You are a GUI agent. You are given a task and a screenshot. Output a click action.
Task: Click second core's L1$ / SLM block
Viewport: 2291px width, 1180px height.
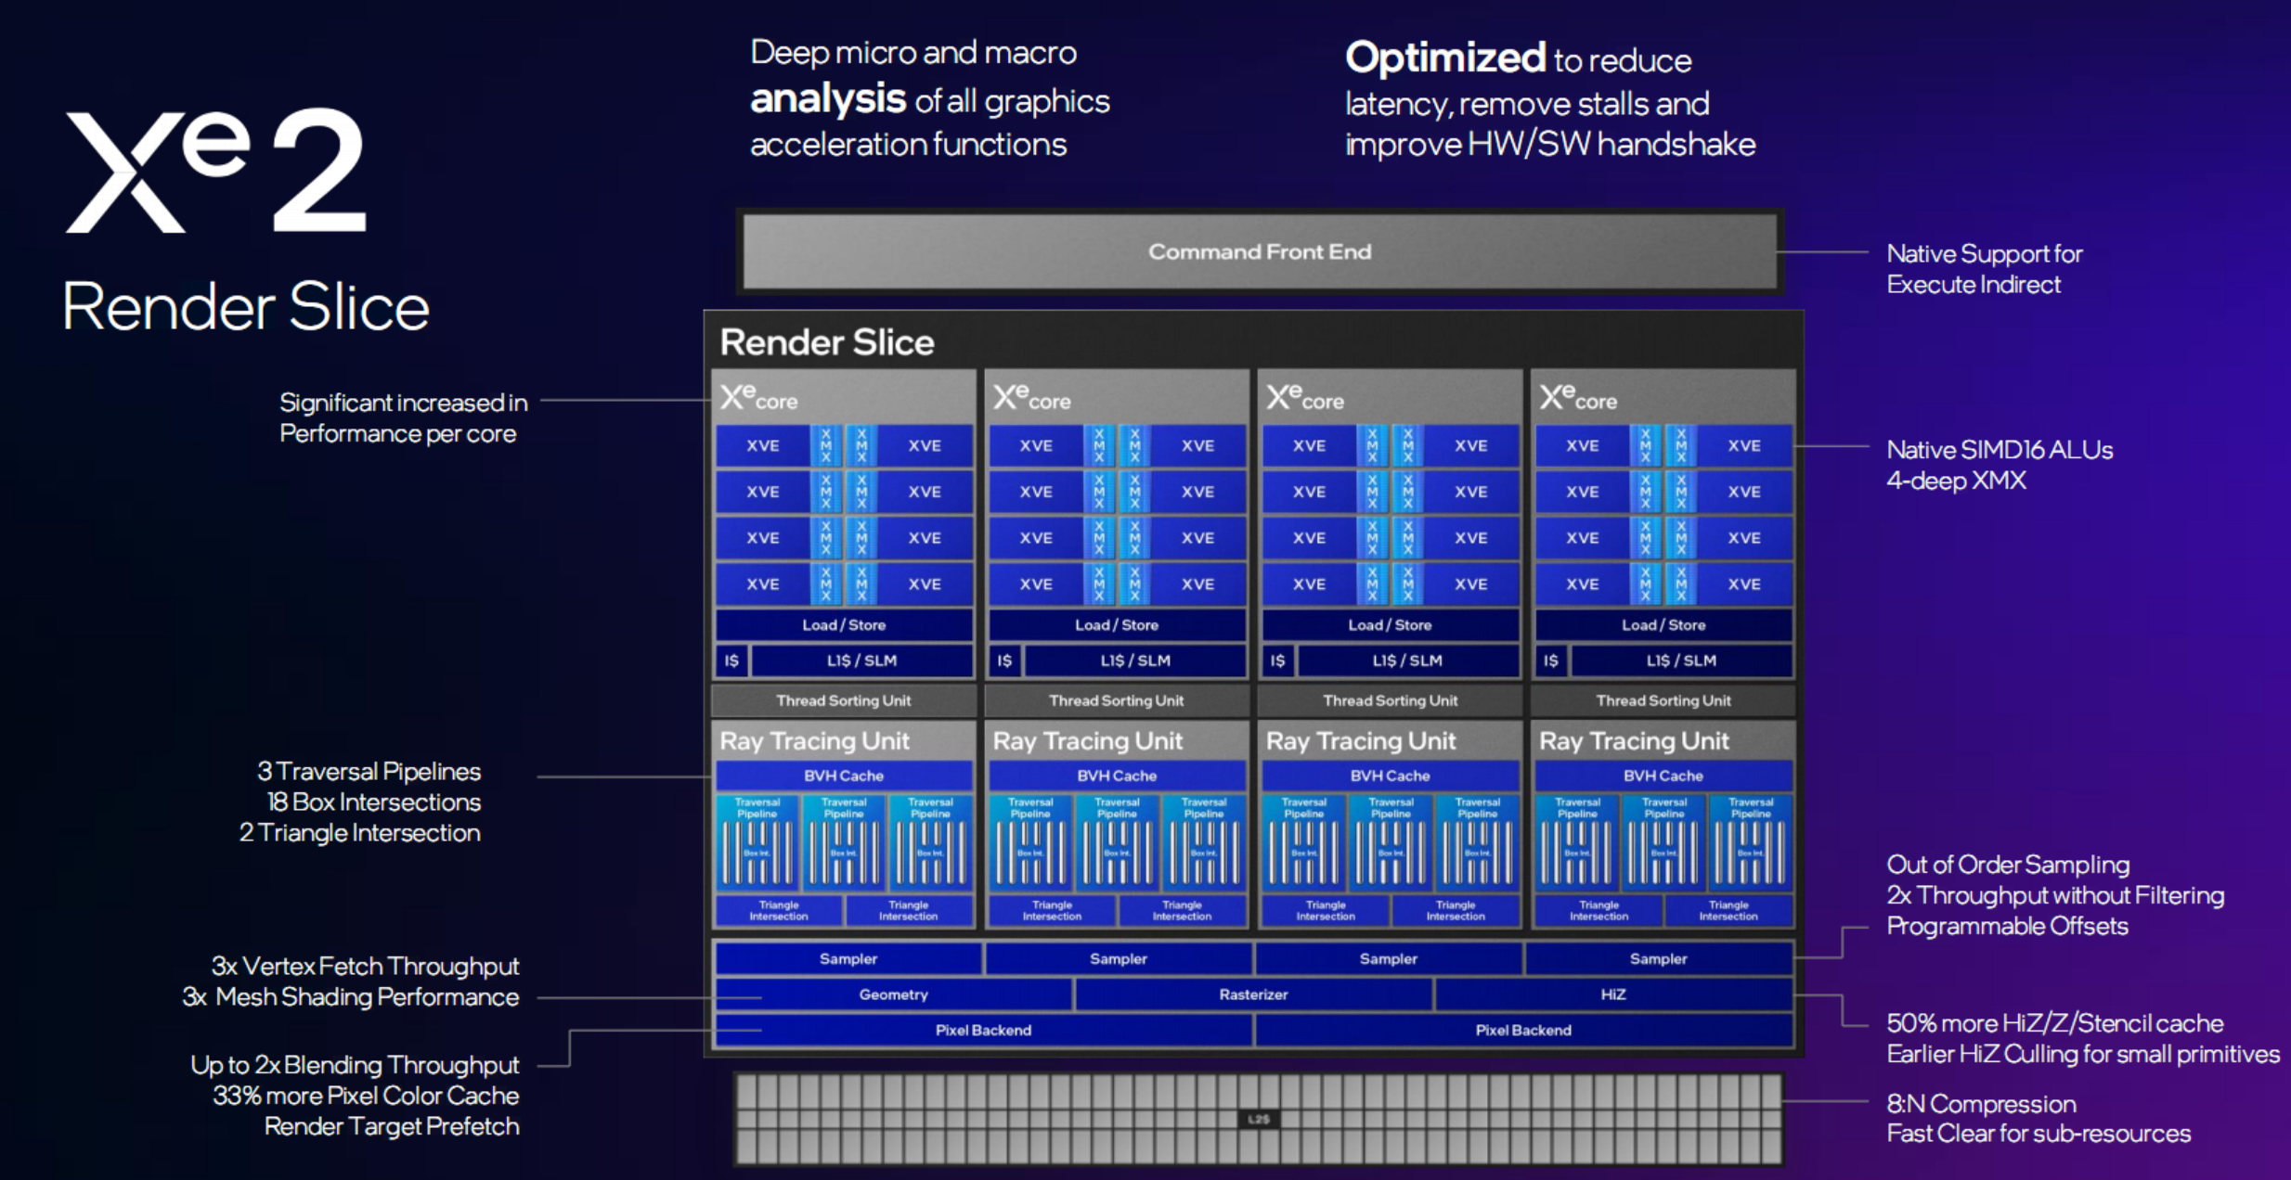[1135, 661]
